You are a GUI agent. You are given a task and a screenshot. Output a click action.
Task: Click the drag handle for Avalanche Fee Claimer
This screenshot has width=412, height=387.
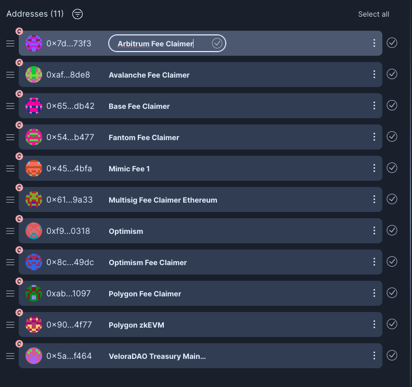coord(10,74)
